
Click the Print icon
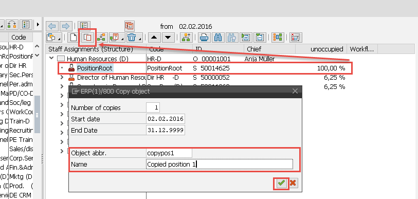pos(205,38)
